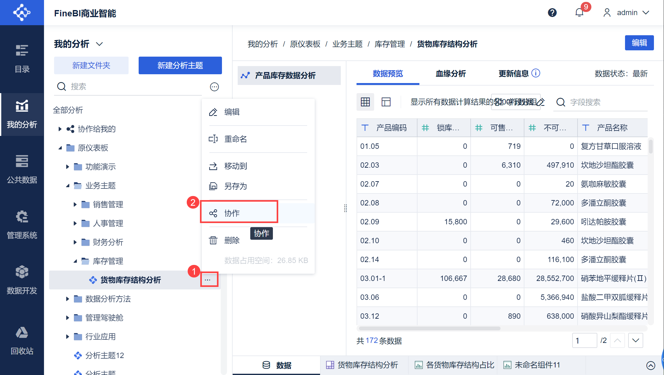
Task: Click the more options circle beside search
Action: 214,87
